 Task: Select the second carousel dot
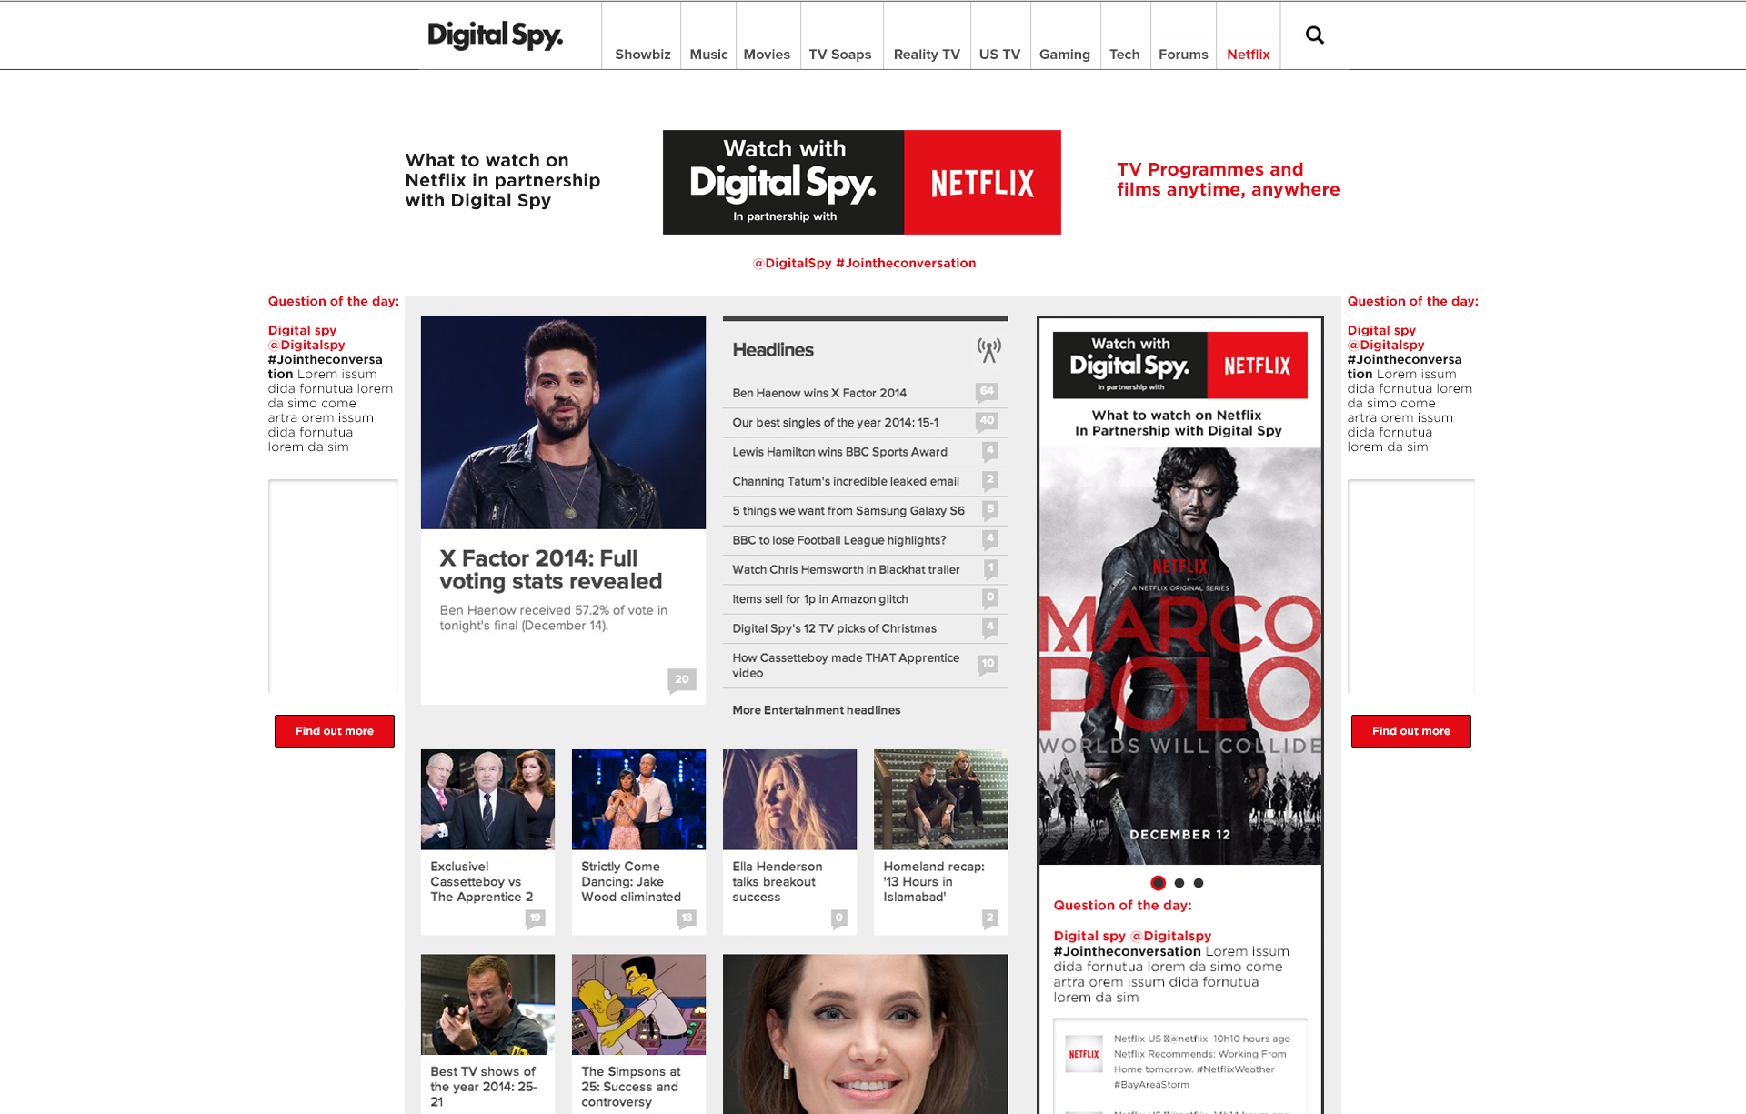pos(1179,882)
